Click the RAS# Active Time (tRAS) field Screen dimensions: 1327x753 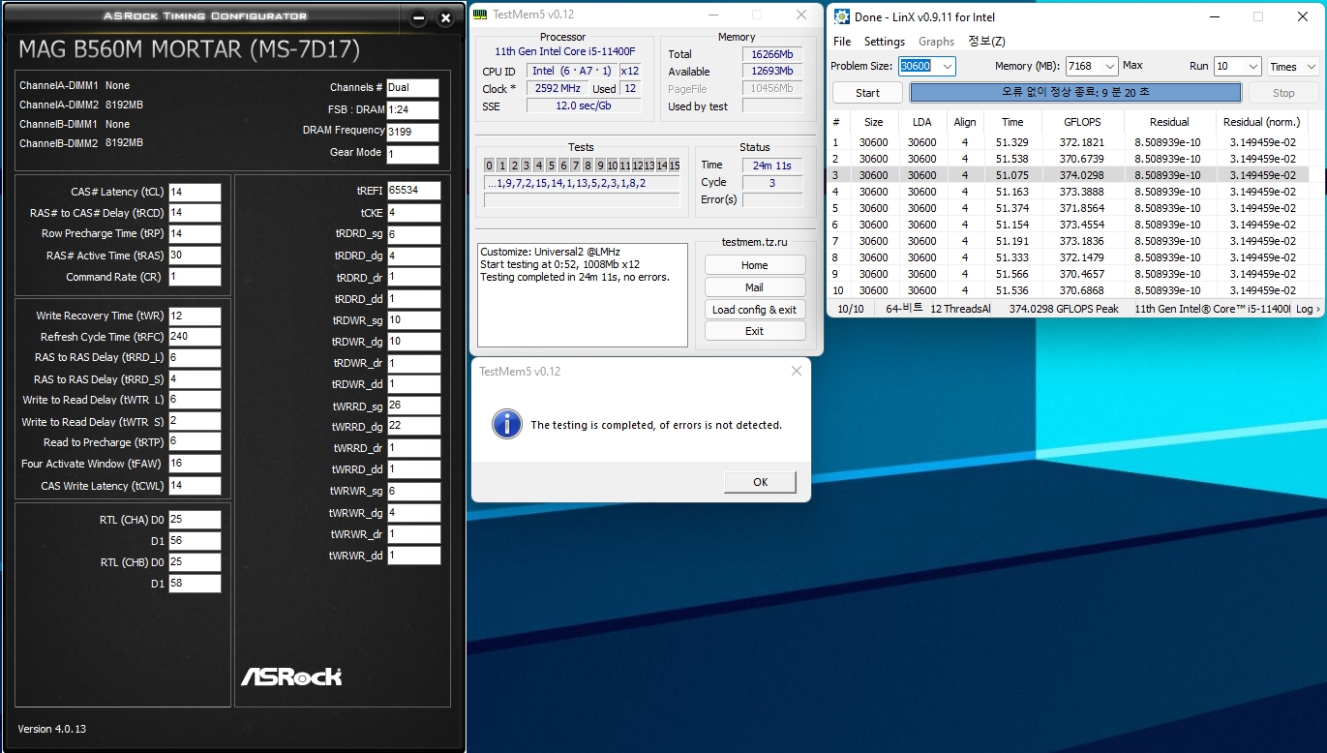(x=195, y=256)
